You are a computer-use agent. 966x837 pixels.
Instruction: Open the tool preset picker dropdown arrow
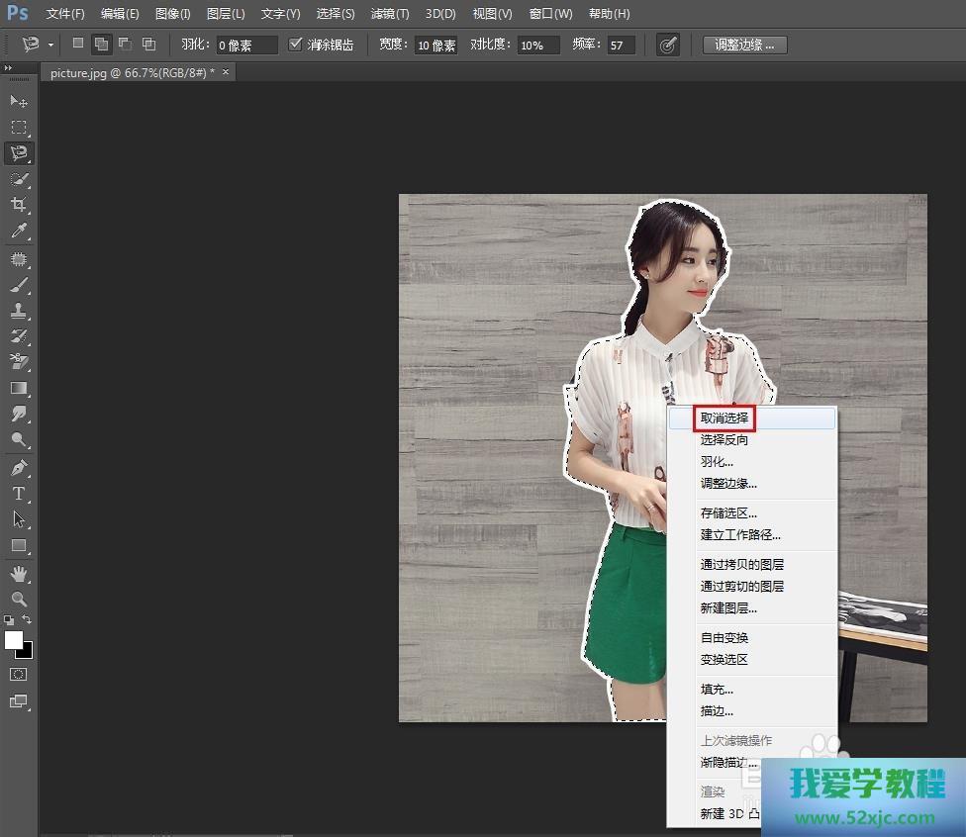pyautogui.click(x=52, y=45)
